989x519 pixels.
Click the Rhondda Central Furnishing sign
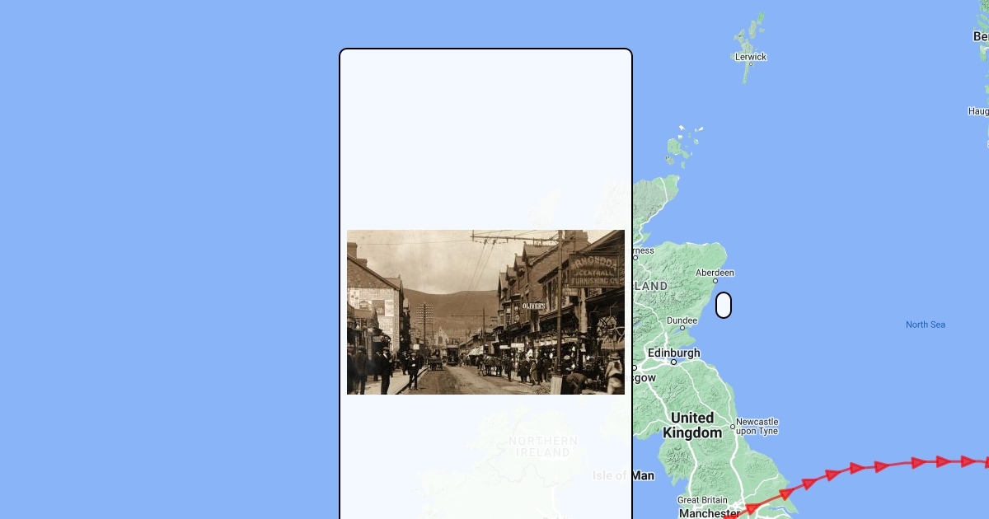click(x=594, y=270)
